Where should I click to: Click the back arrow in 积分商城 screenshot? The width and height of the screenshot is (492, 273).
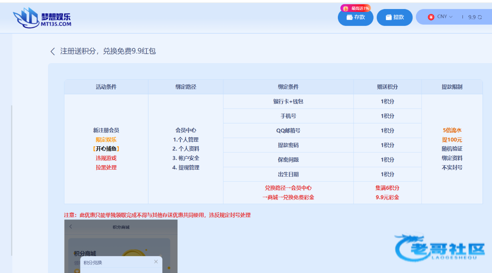click(71, 227)
